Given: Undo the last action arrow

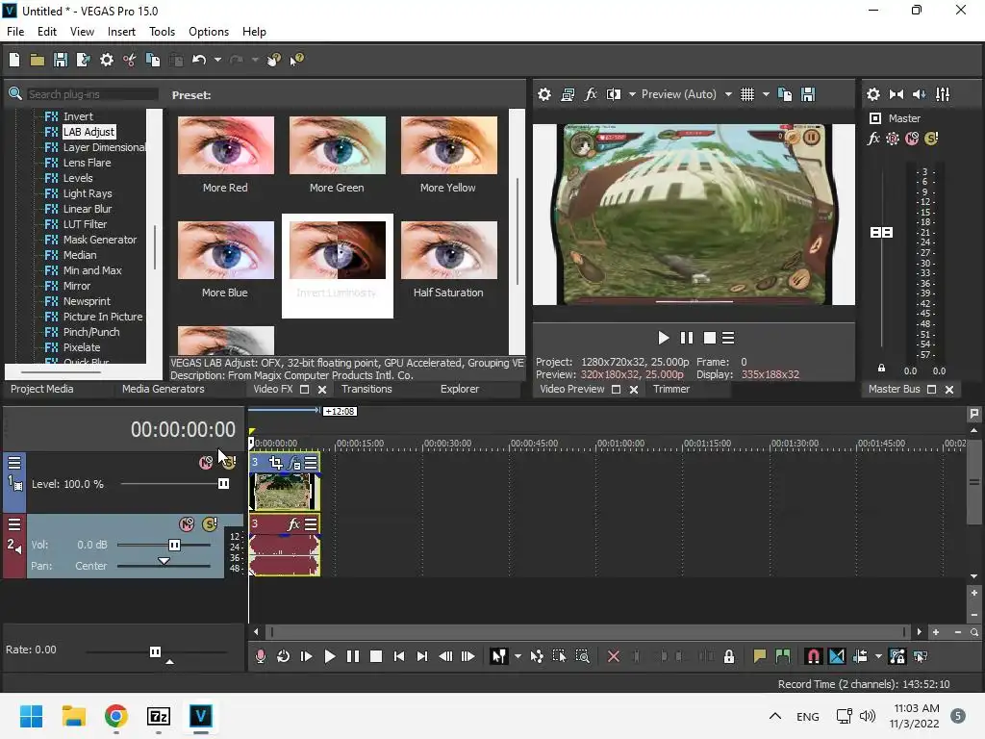Looking at the screenshot, I should tap(199, 60).
